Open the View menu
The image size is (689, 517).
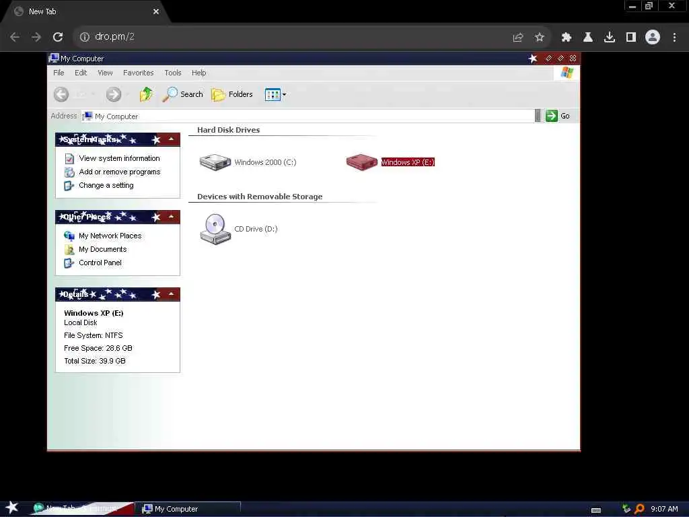pos(105,73)
